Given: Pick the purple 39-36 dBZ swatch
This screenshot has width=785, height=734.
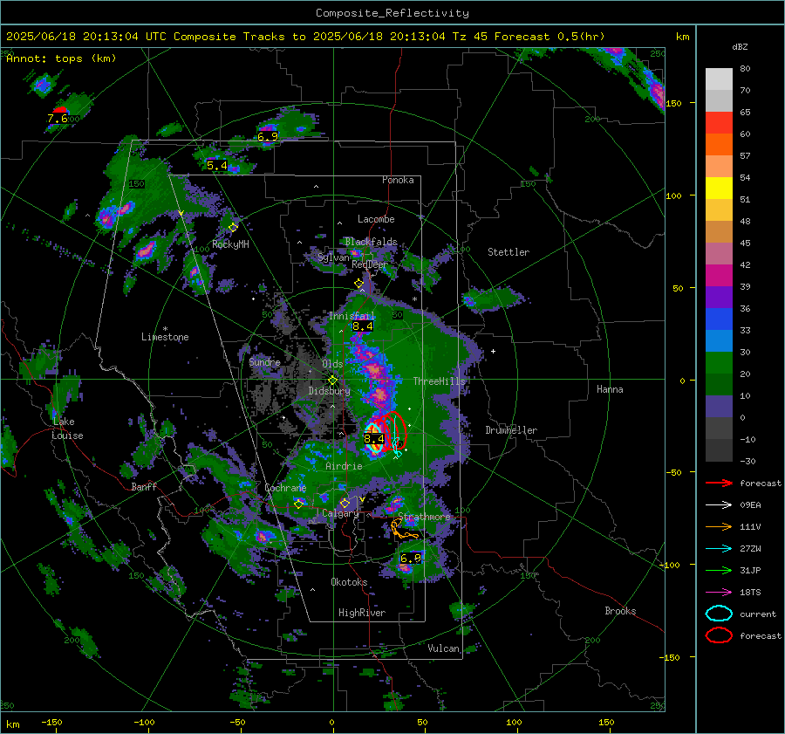Looking at the screenshot, I should point(719,298).
